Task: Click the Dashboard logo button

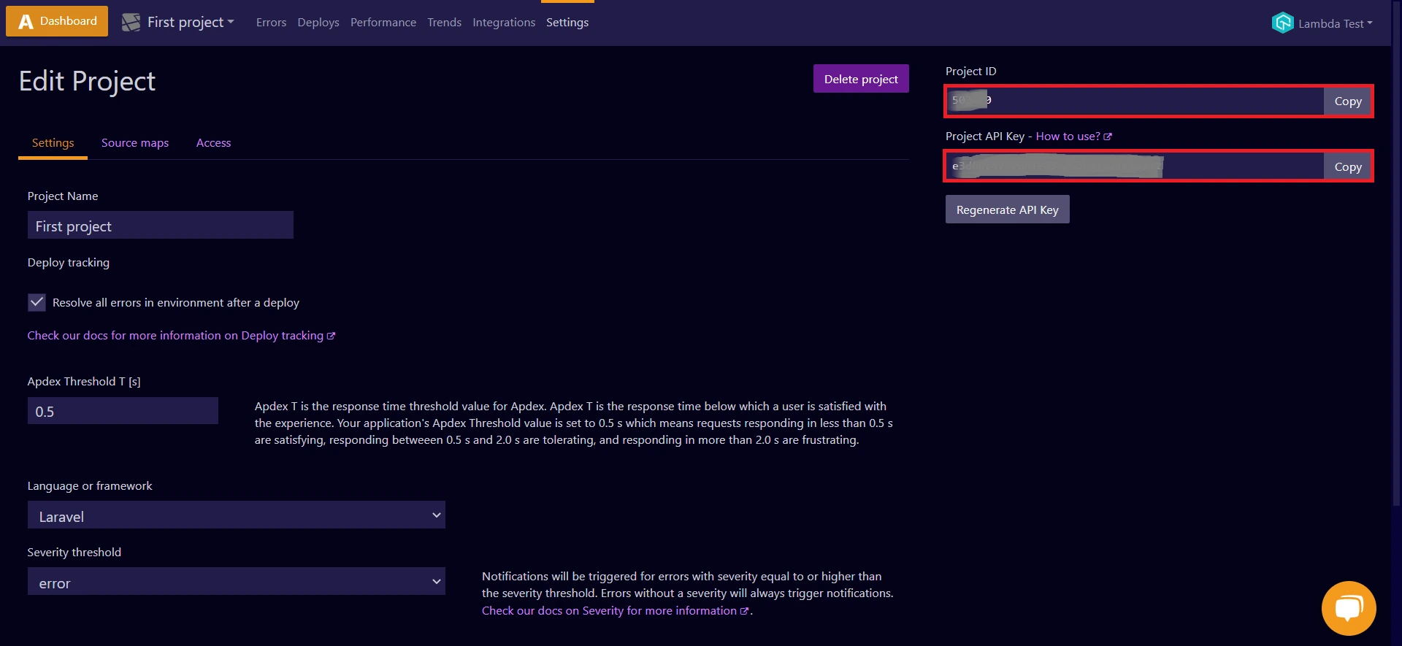Action: (x=57, y=21)
